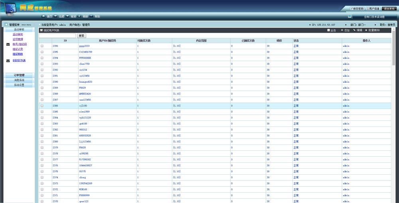Image resolution: width=399 pixels, height=203 pixels.
Task: Click the 首页 home icon
Action: (43, 16)
